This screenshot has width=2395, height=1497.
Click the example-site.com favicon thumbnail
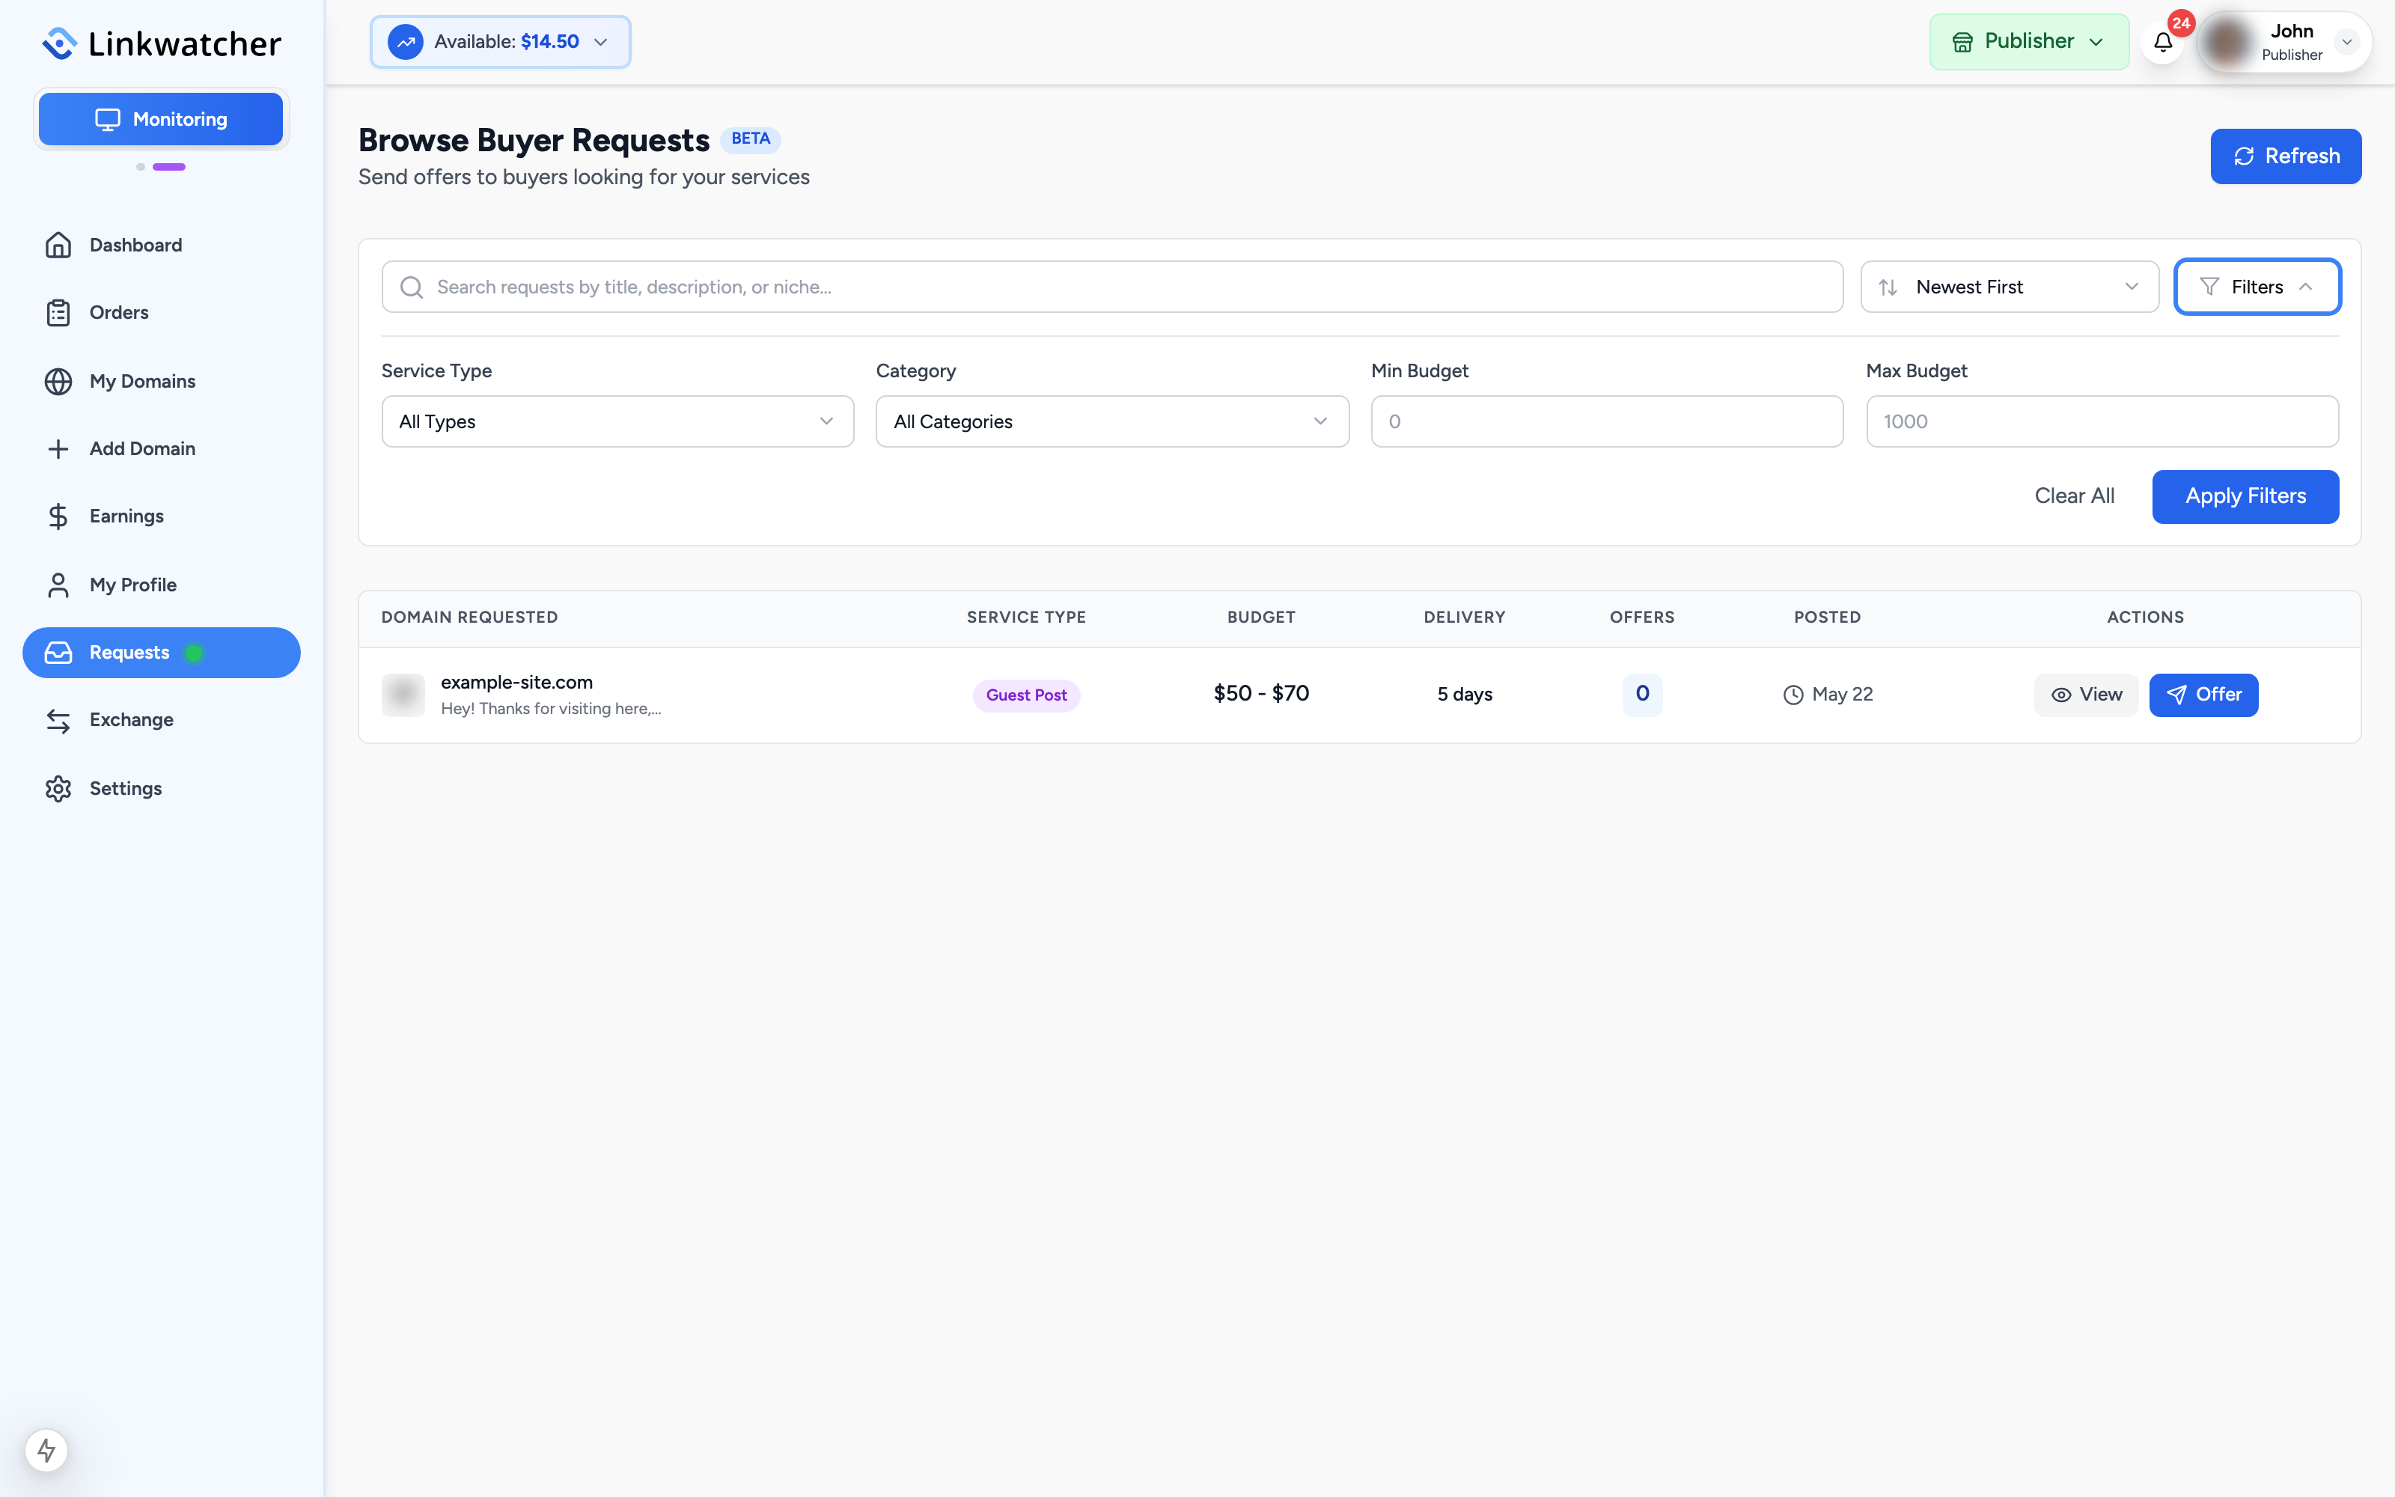tap(403, 694)
